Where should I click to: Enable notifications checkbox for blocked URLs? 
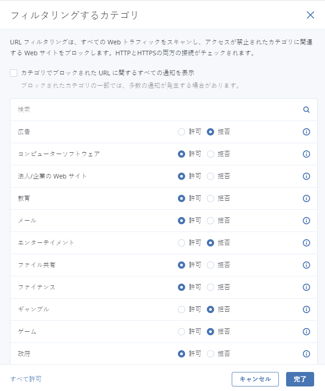(x=14, y=73)
